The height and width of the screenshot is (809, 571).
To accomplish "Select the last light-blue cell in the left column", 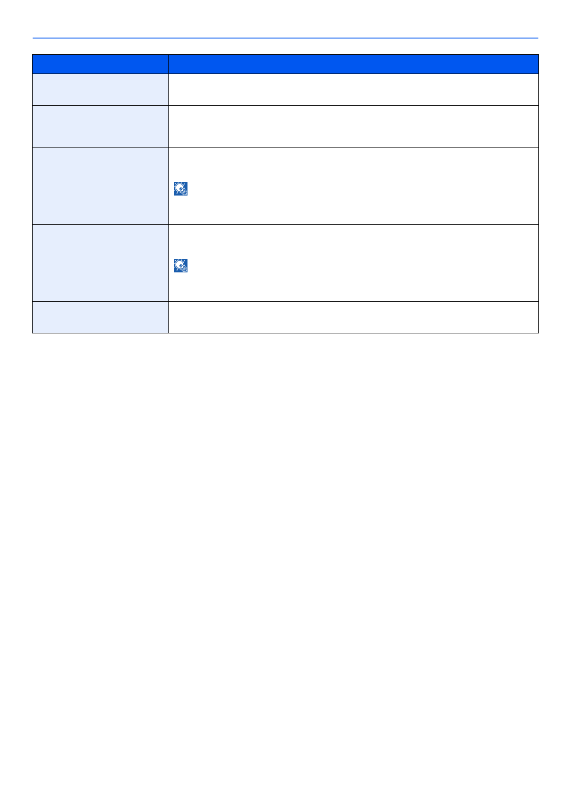I will (100, 317).
